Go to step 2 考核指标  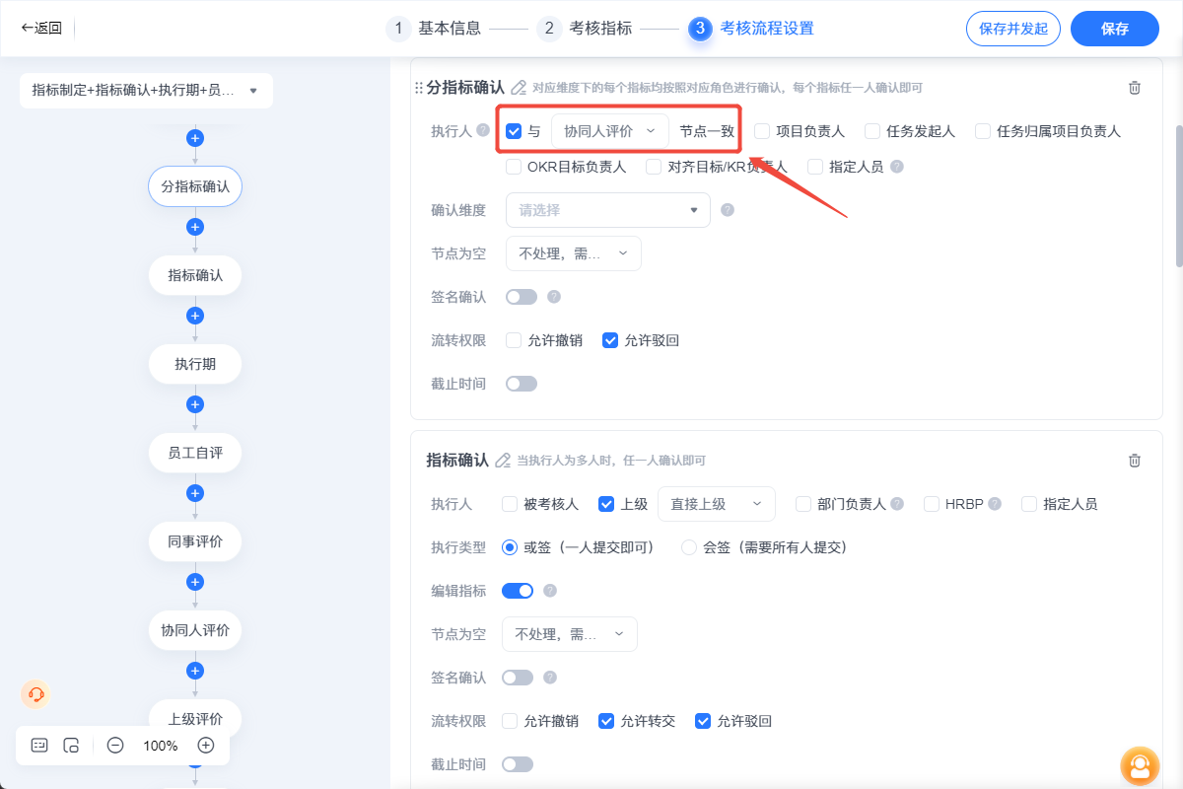[585, 29]
